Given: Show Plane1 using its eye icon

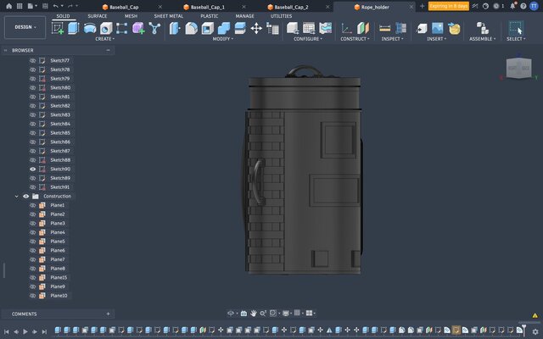Looking at the screenshot, I should click(32, 205).
